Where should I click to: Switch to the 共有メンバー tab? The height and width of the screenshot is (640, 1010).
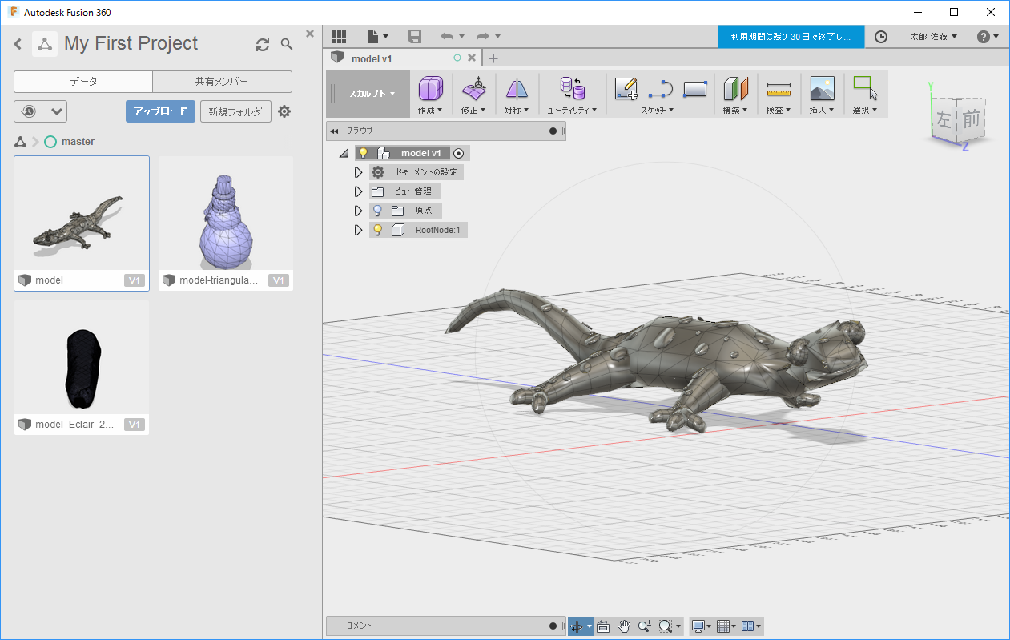[222, 82]
